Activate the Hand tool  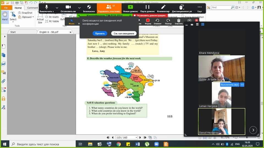point(5,16)
